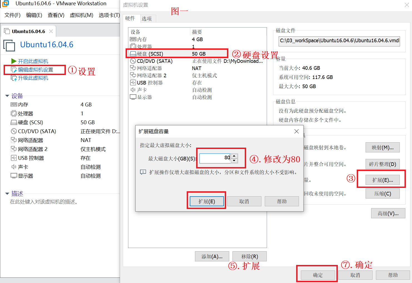This screenshot has width=412, height=283.
Task: Click the USB 控制器 icon in main window
Action: [x=14, y=158]
